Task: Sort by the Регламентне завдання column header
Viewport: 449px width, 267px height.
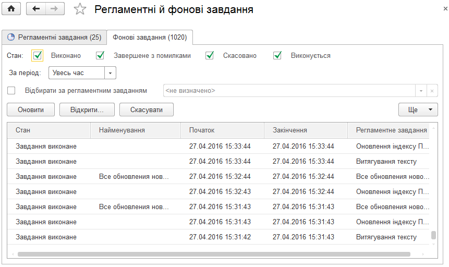Action: (389, 130)
